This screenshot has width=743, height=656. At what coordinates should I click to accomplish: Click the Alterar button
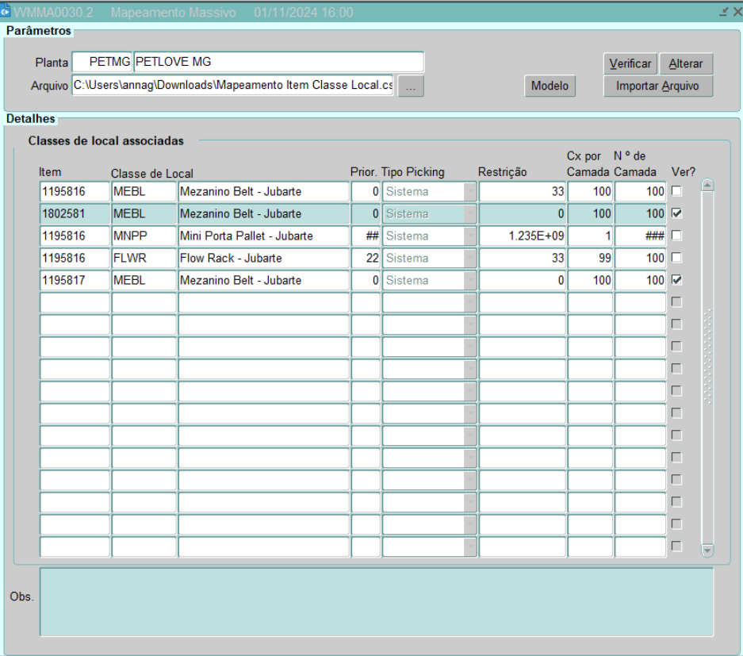685,63
